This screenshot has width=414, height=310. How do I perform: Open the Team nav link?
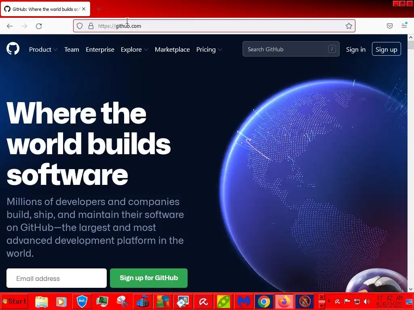coord(72,49)
